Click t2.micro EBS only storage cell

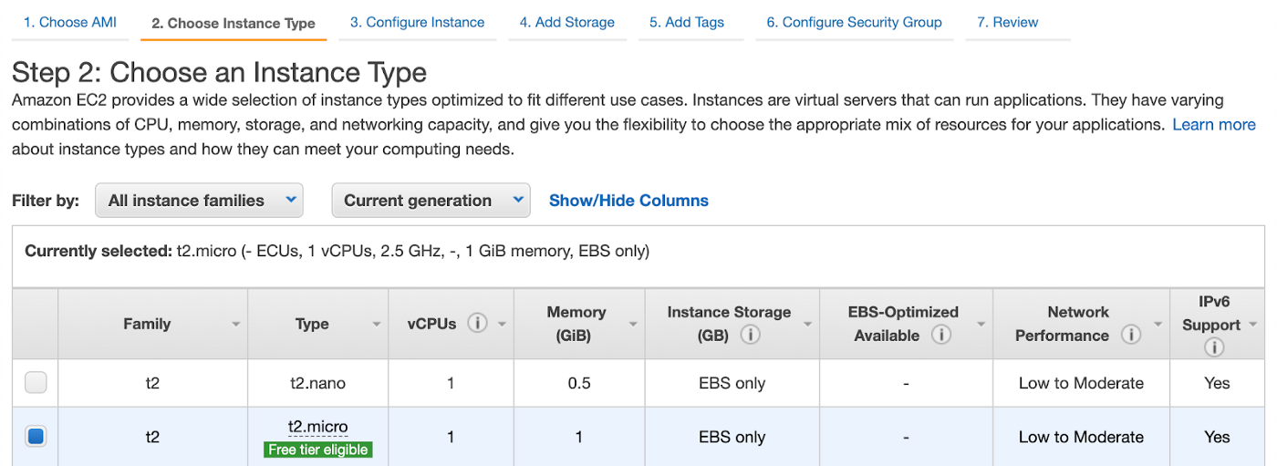pyautogui.click(x=732, y=437)
